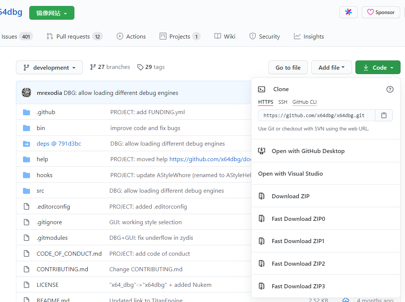The image size is (405, 302).
Task: Click the .editorconfig file icon
Action: pyautogui.click(x=26, y=206)
